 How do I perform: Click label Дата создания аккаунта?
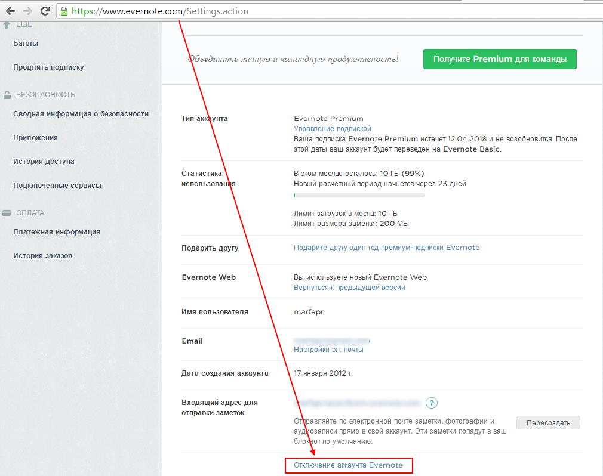(x=225, y=373)
